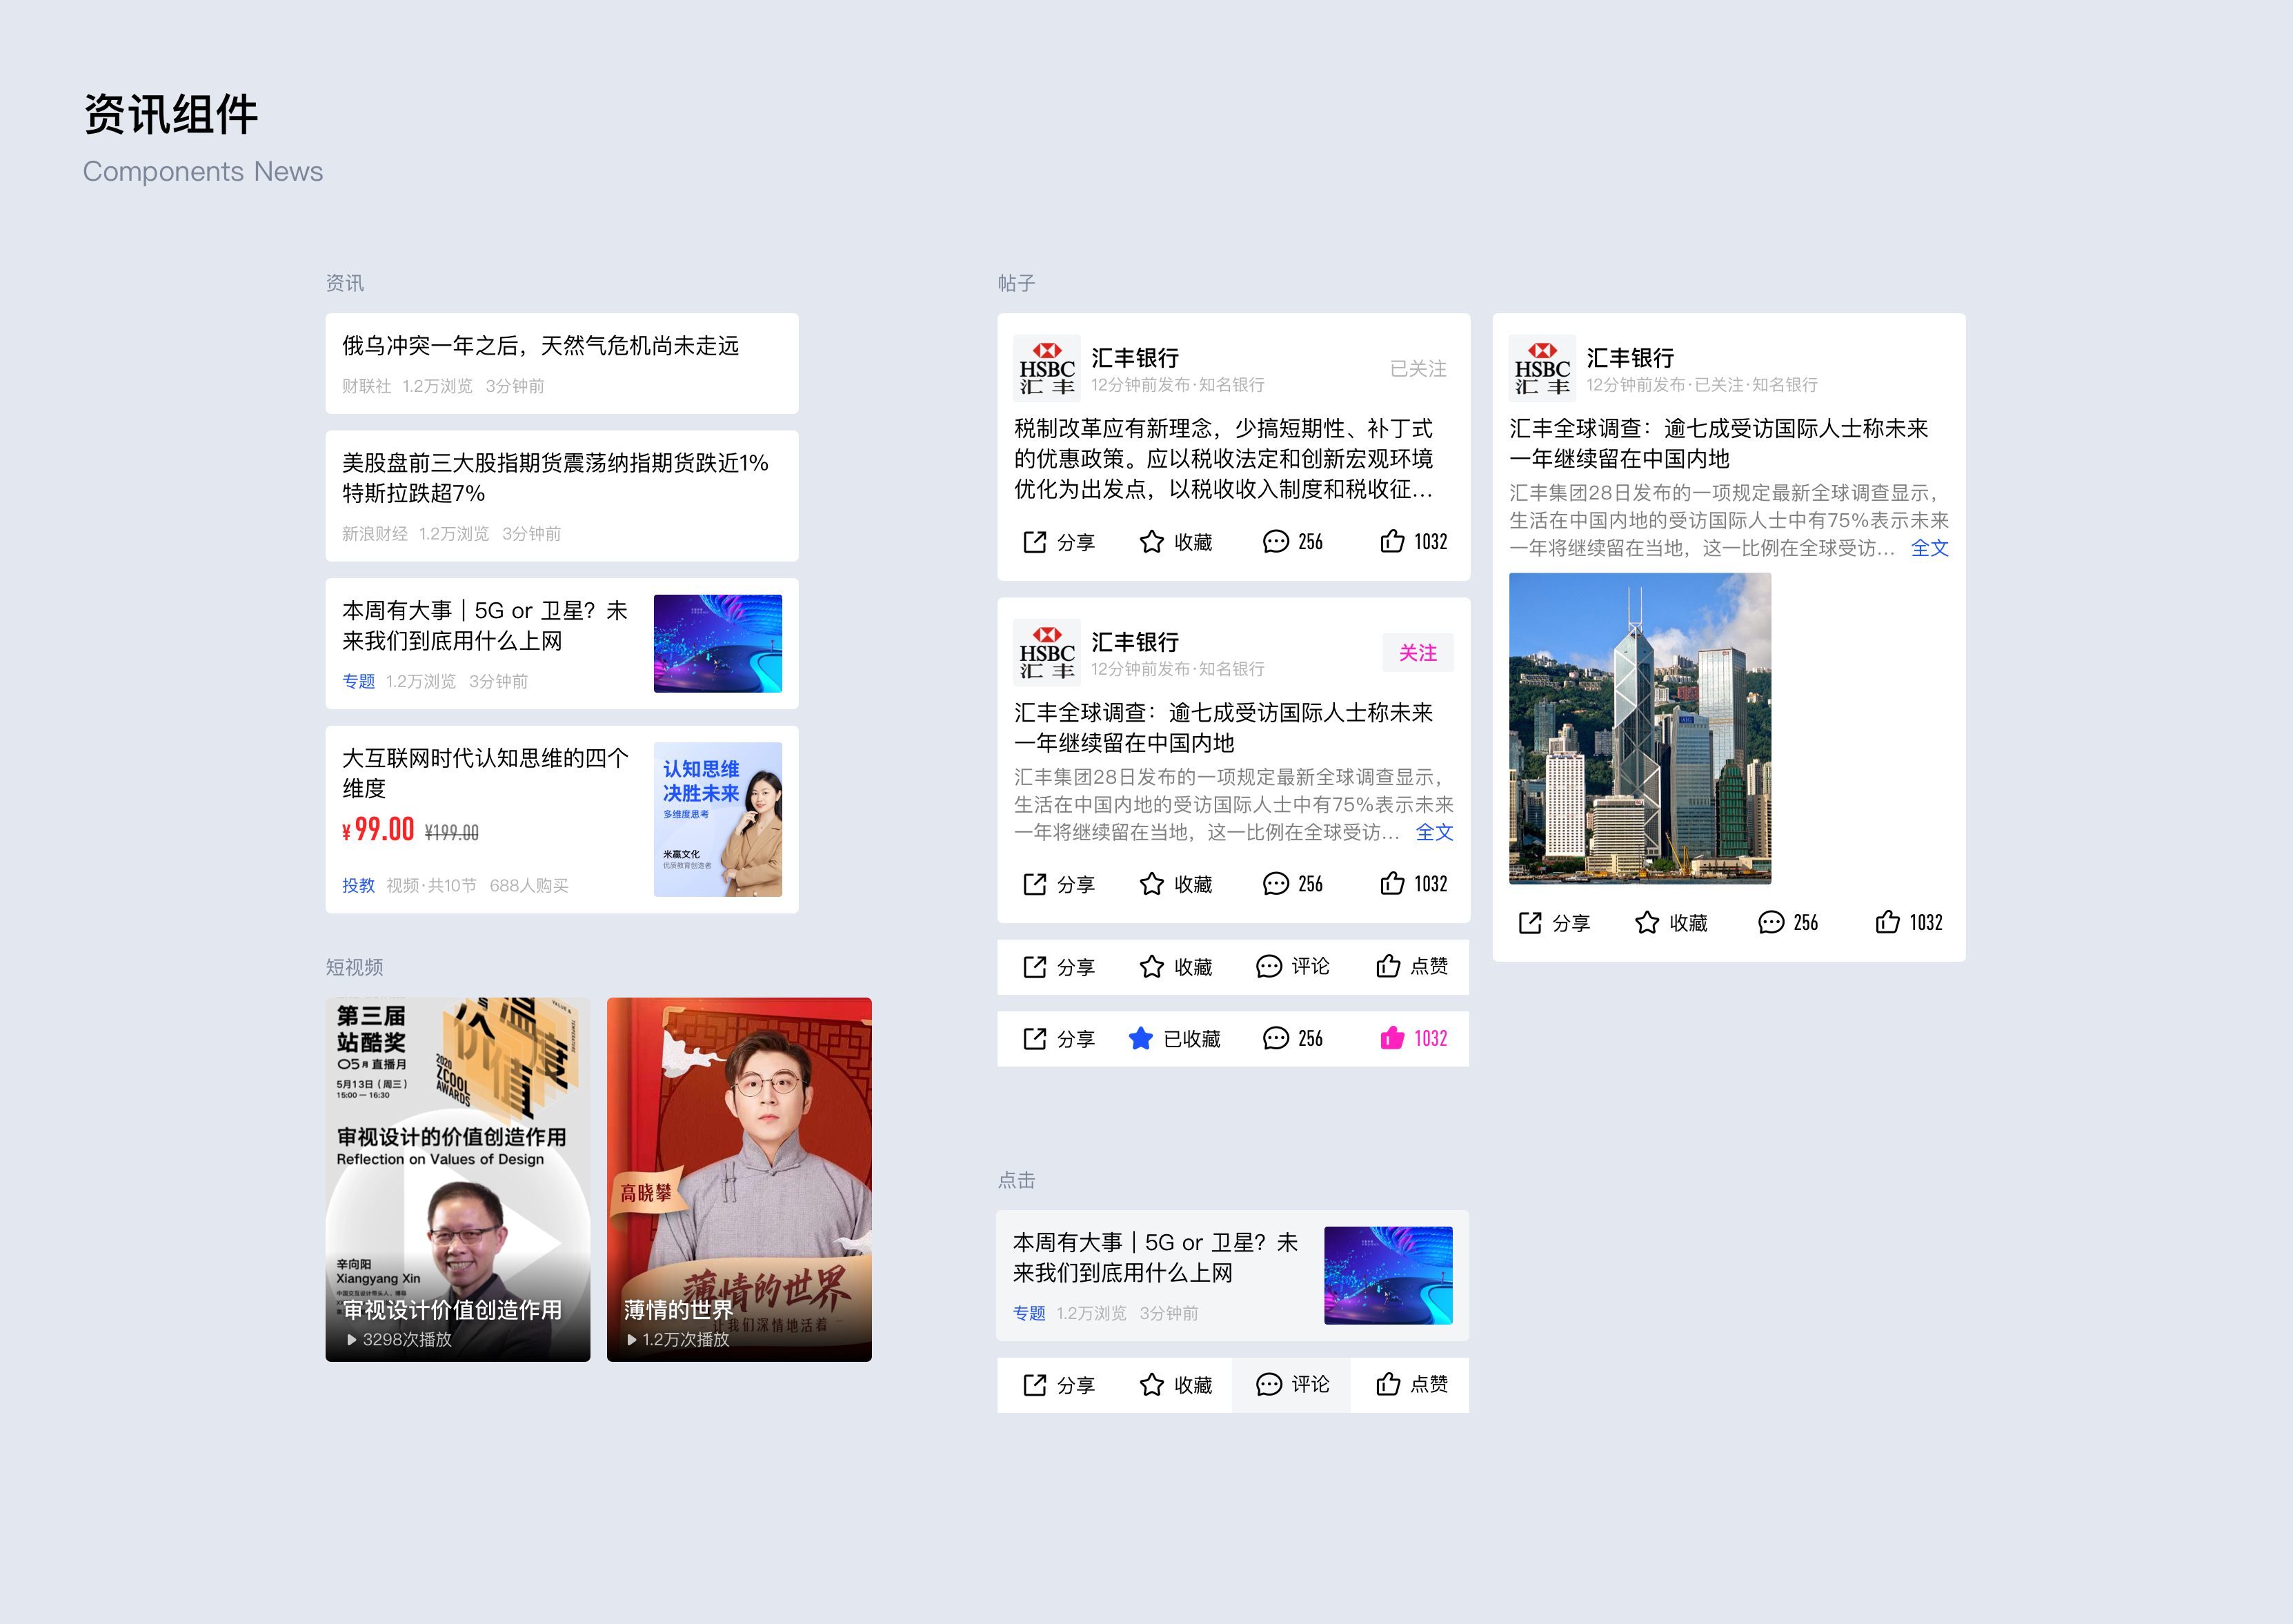Click share icon in first HSBC post

(1034, 542)
